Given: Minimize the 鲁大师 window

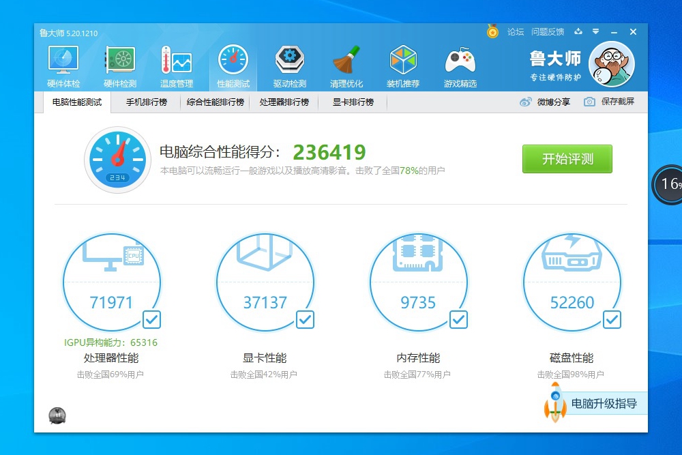Looking at the screenshot, I should (x=614, y=32).
